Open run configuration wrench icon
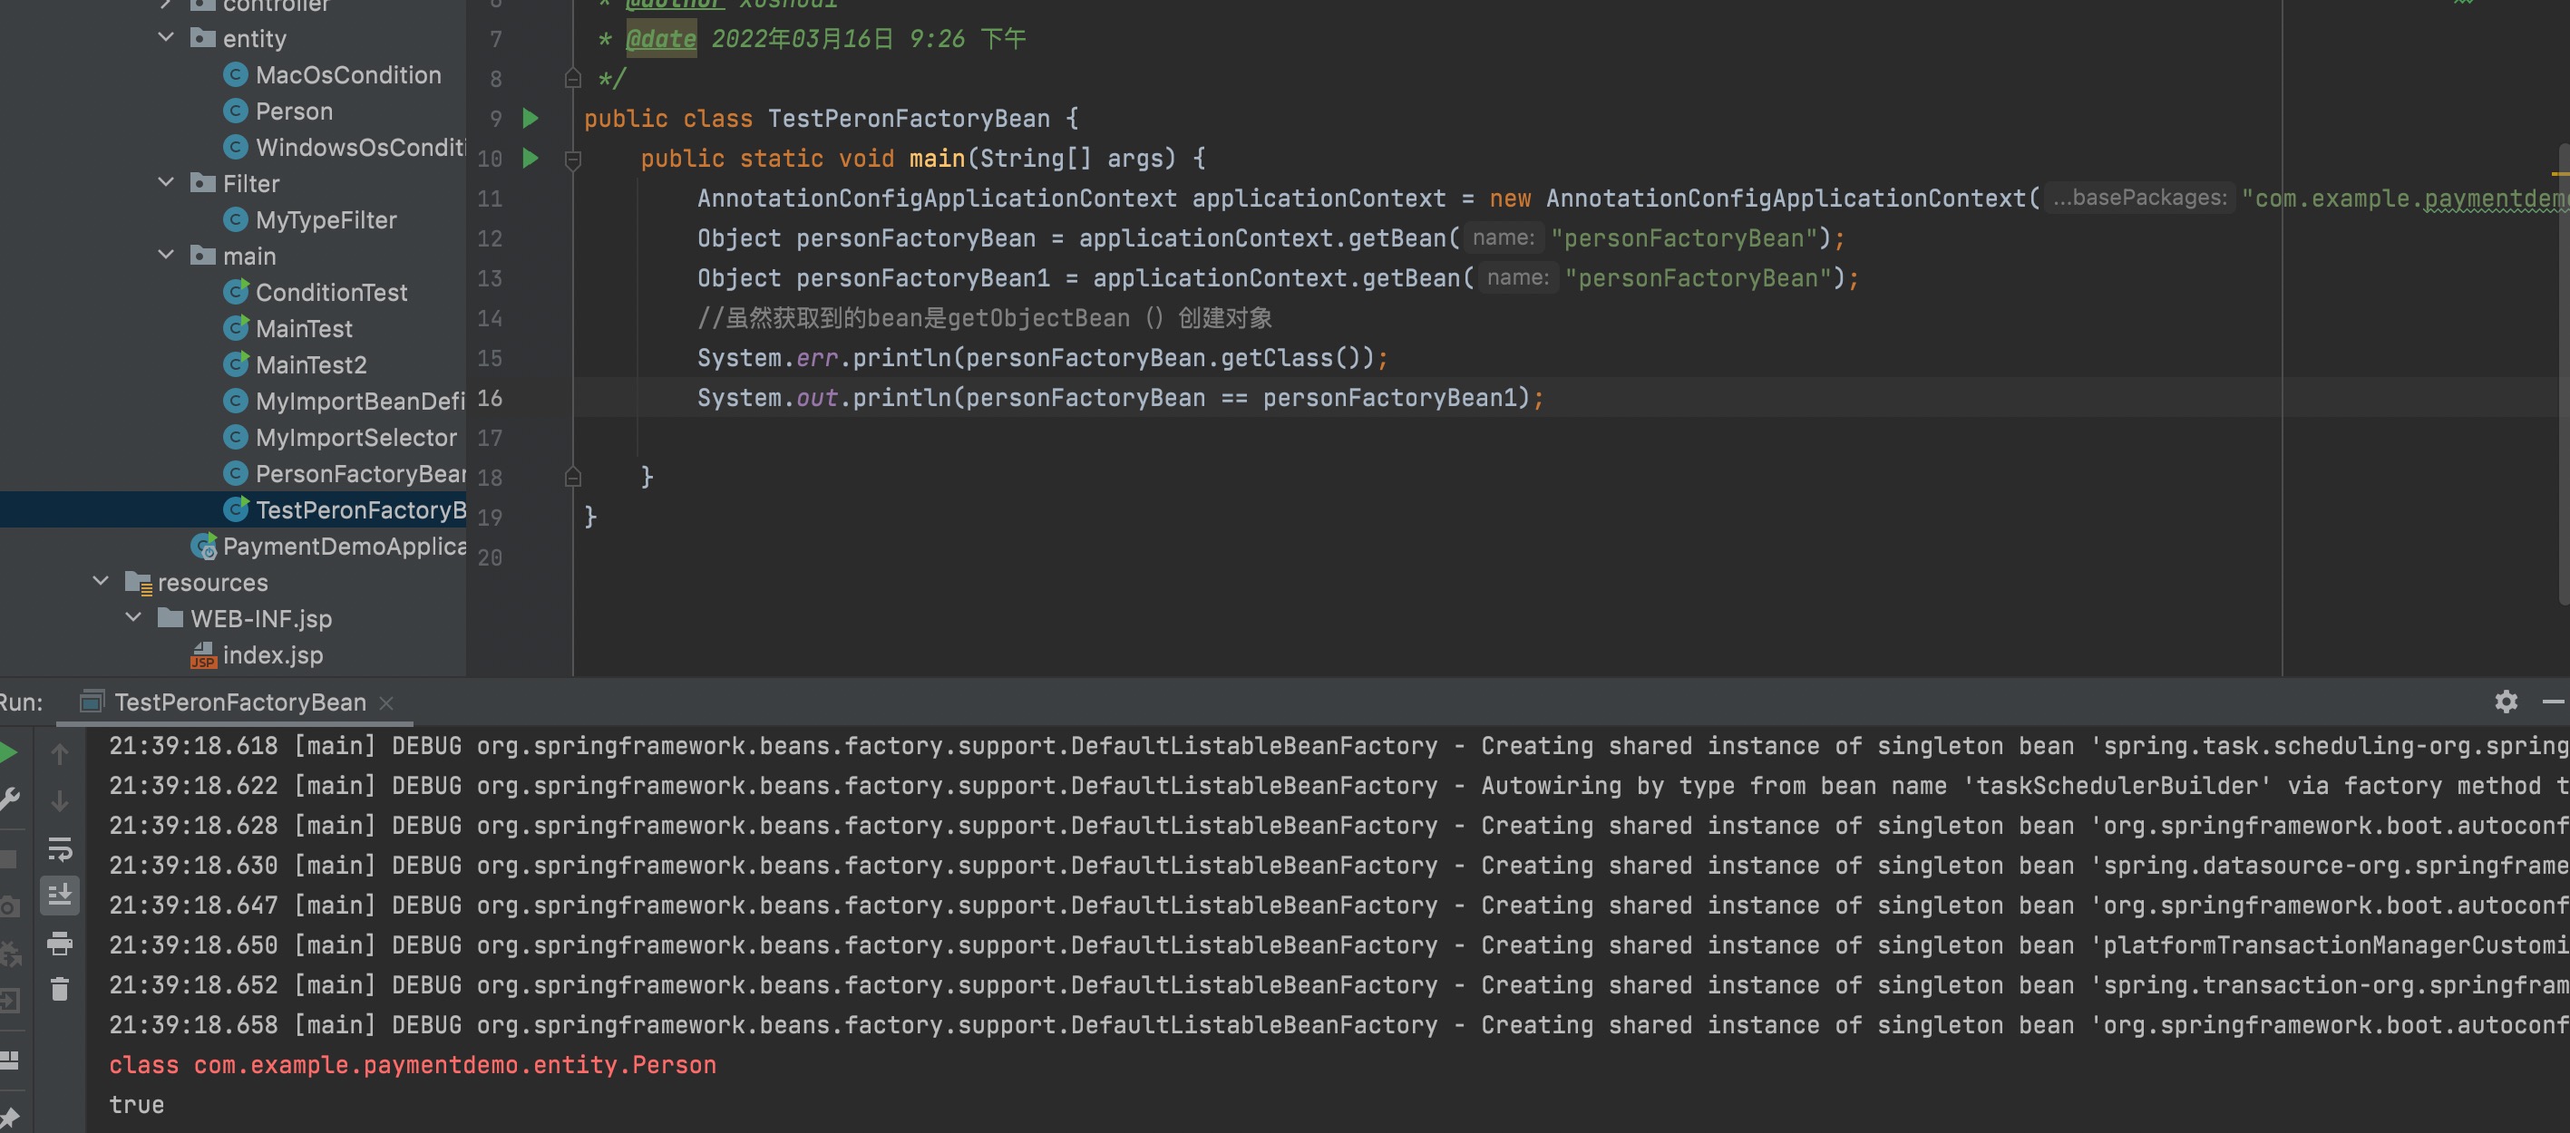The width and height of the screenshot is (2570, 1133). coord(8,799)
